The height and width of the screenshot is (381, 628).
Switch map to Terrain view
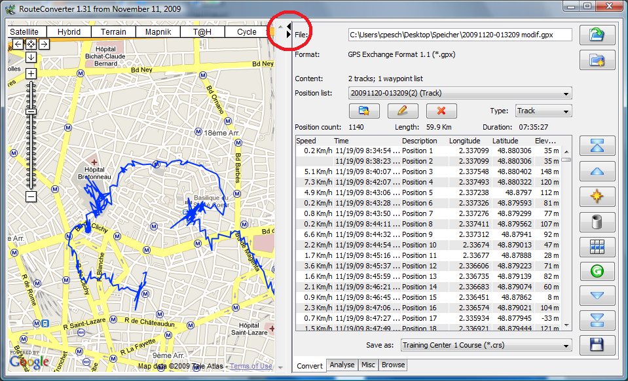[113, 32]
